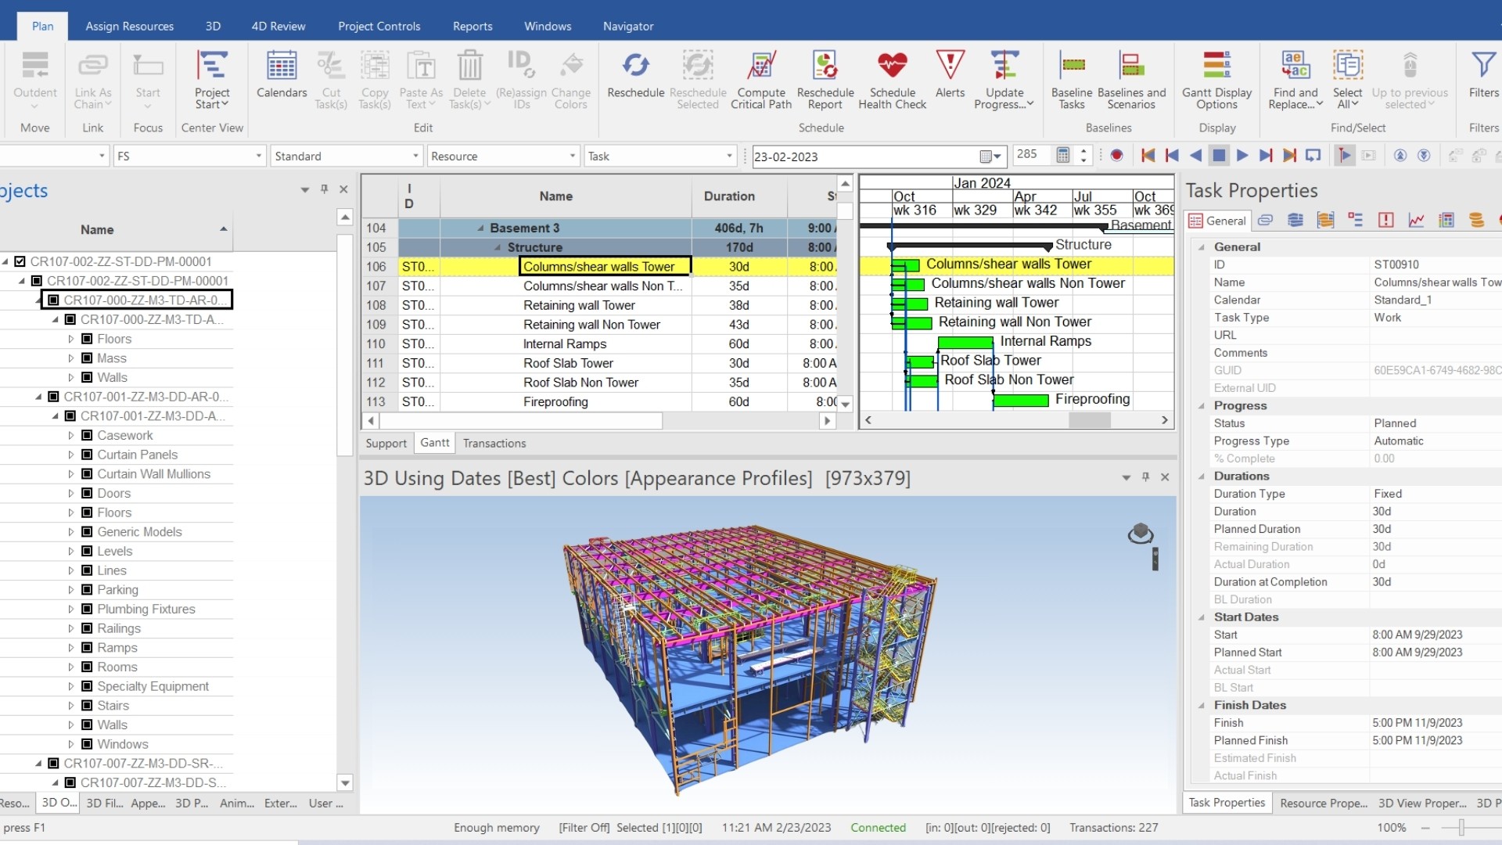
Task: Collapse the Basement 3 group row
Action: [480, 228]
